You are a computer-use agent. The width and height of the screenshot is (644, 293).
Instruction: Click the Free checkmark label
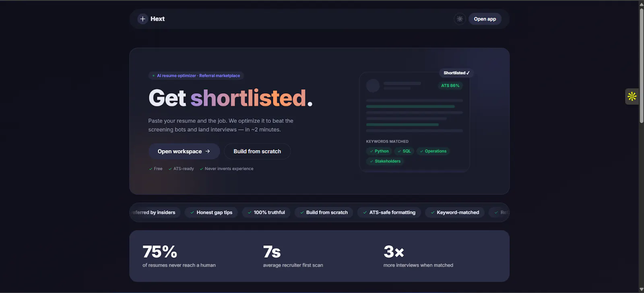(156, 169)
